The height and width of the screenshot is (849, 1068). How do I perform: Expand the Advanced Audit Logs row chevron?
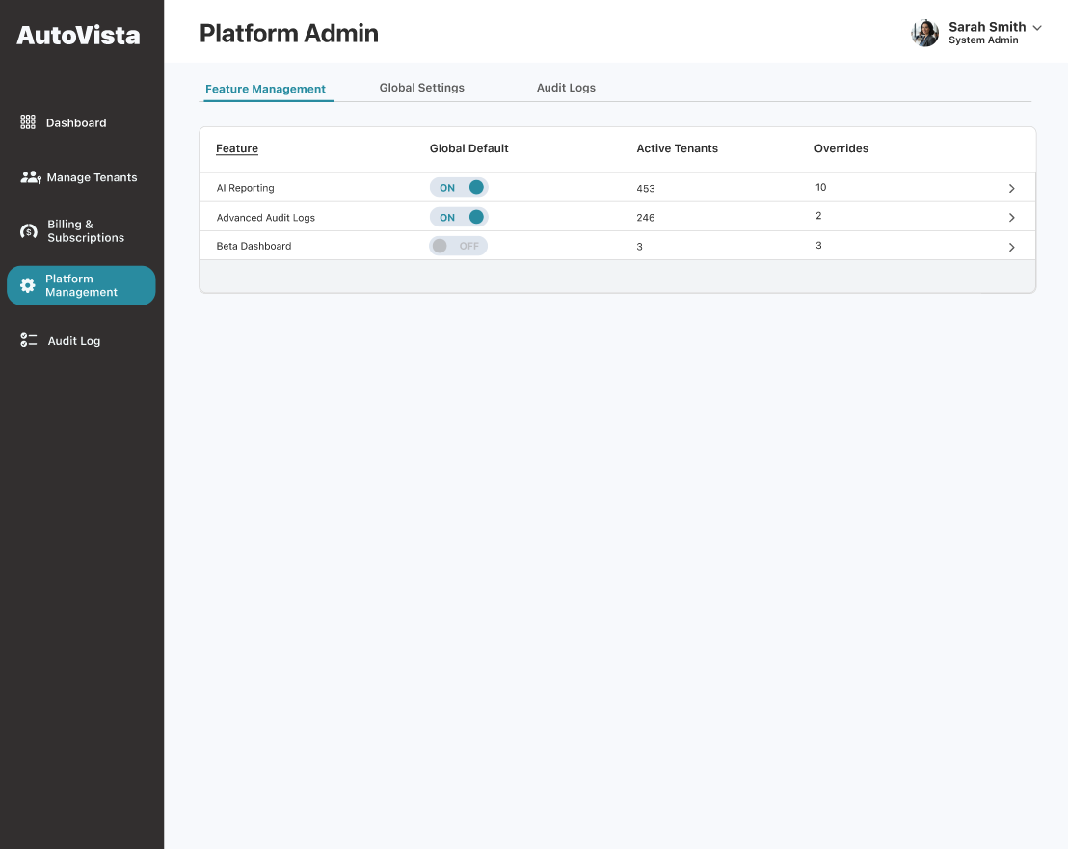tap(1011, 218)
